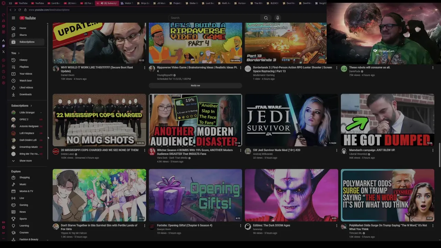Click the YouTube search input field
The image size is (441, 248).
(214, 18)
